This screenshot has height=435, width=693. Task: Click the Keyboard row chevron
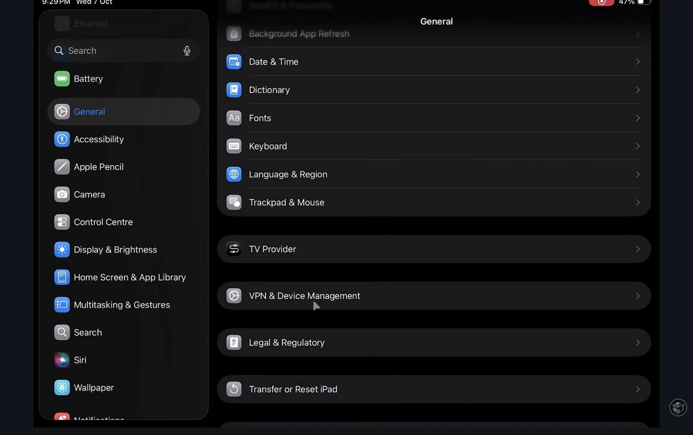click(638, 146)
